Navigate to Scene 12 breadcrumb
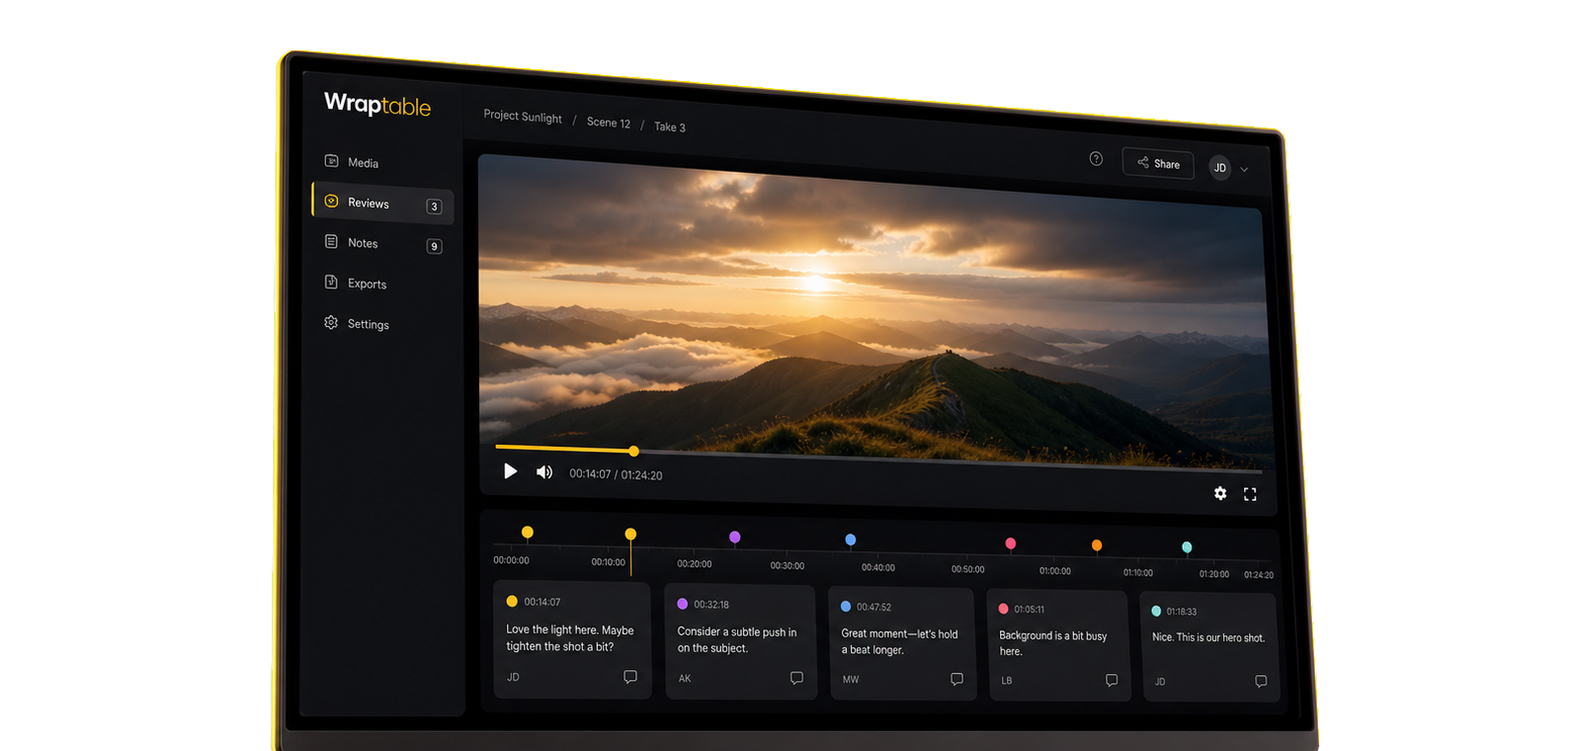The height and width of the screenshot is (751, 1578). (x=609, y=123)
